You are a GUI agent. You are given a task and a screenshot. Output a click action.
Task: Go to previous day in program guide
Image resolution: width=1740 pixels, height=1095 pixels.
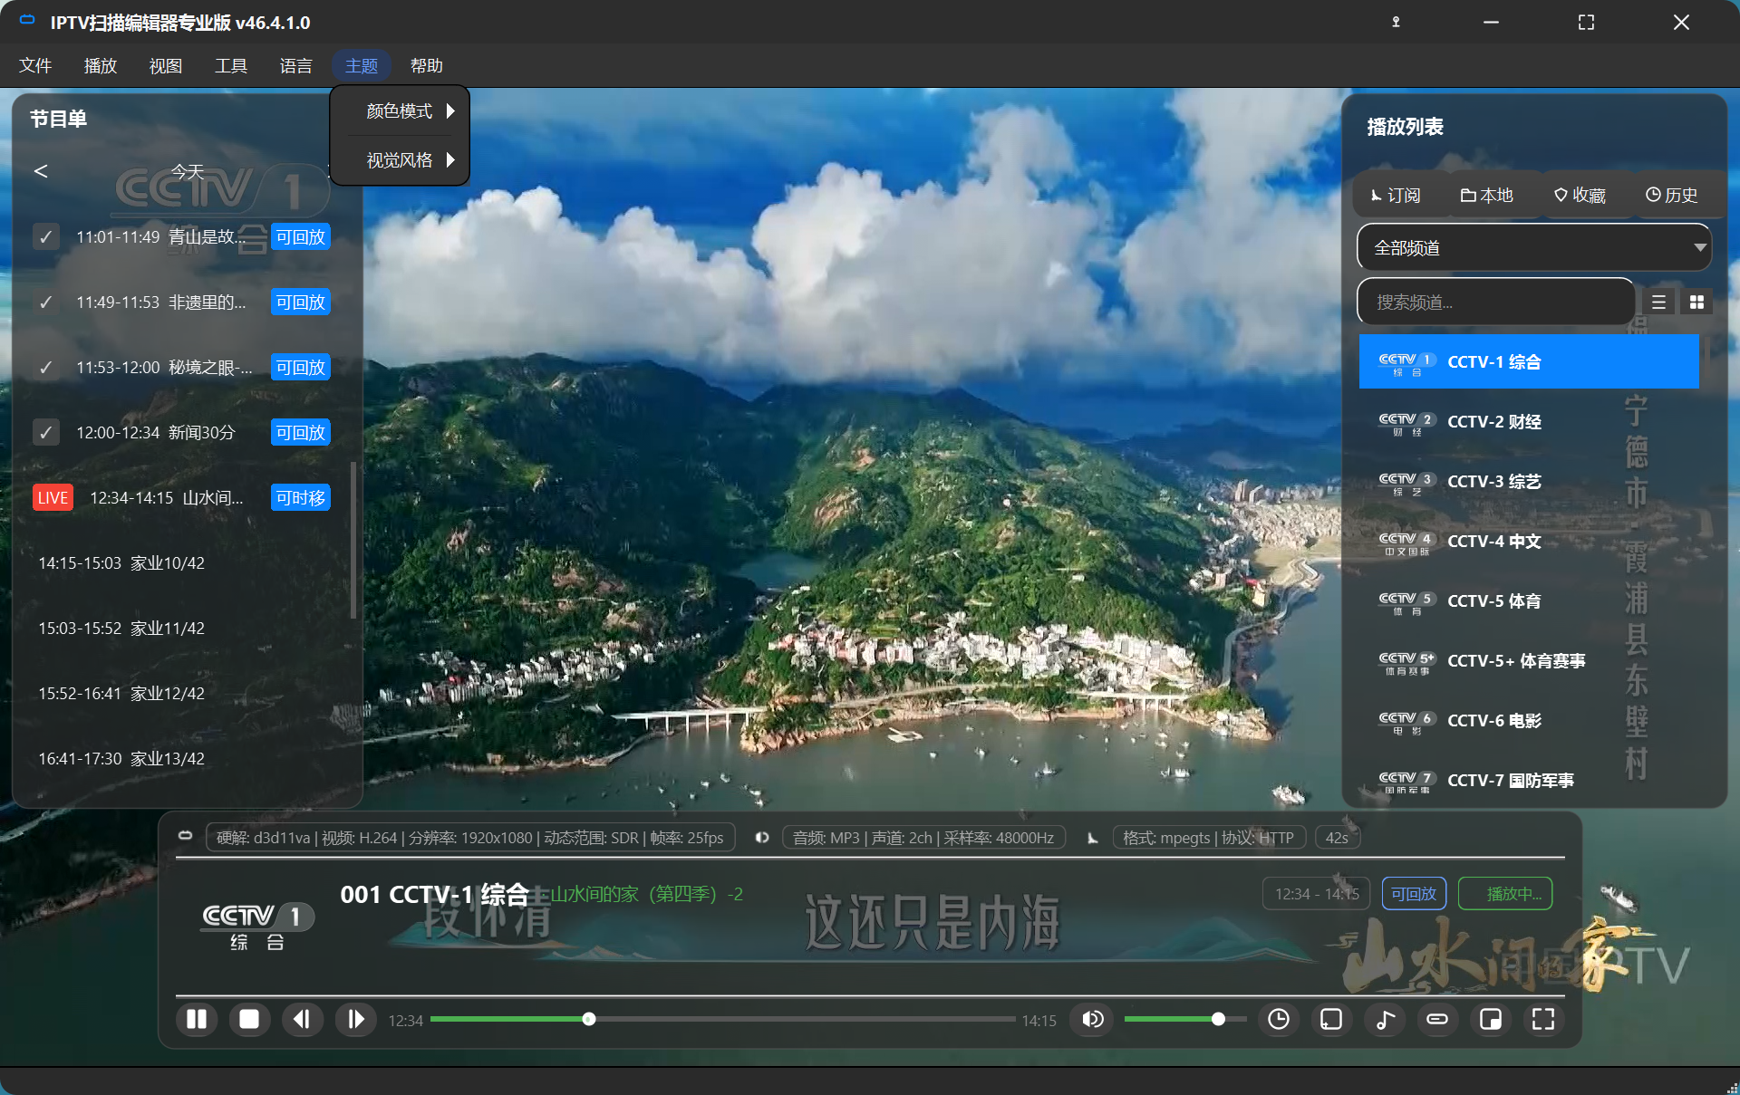coord(41,171)
